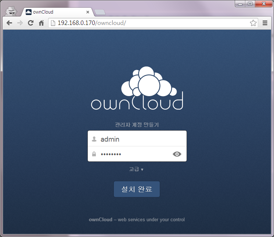This screenshot has width=274, height=237.
Task: Click the incognito spy icon
Action: (x=11, y=11)
